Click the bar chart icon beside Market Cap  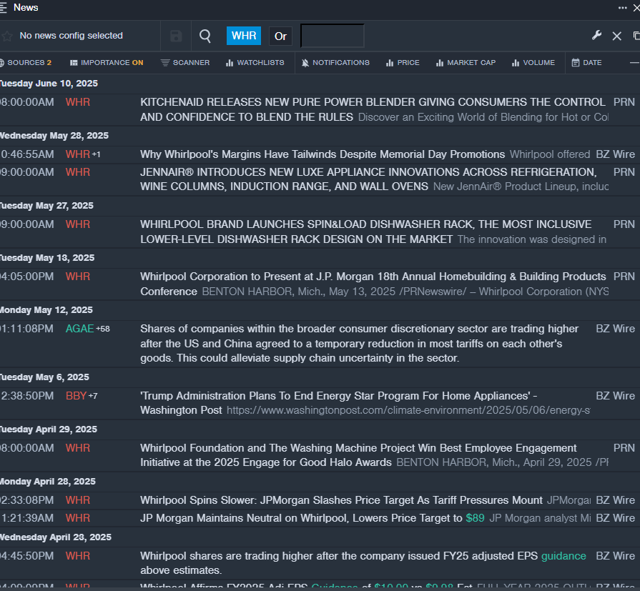[440, 63]
